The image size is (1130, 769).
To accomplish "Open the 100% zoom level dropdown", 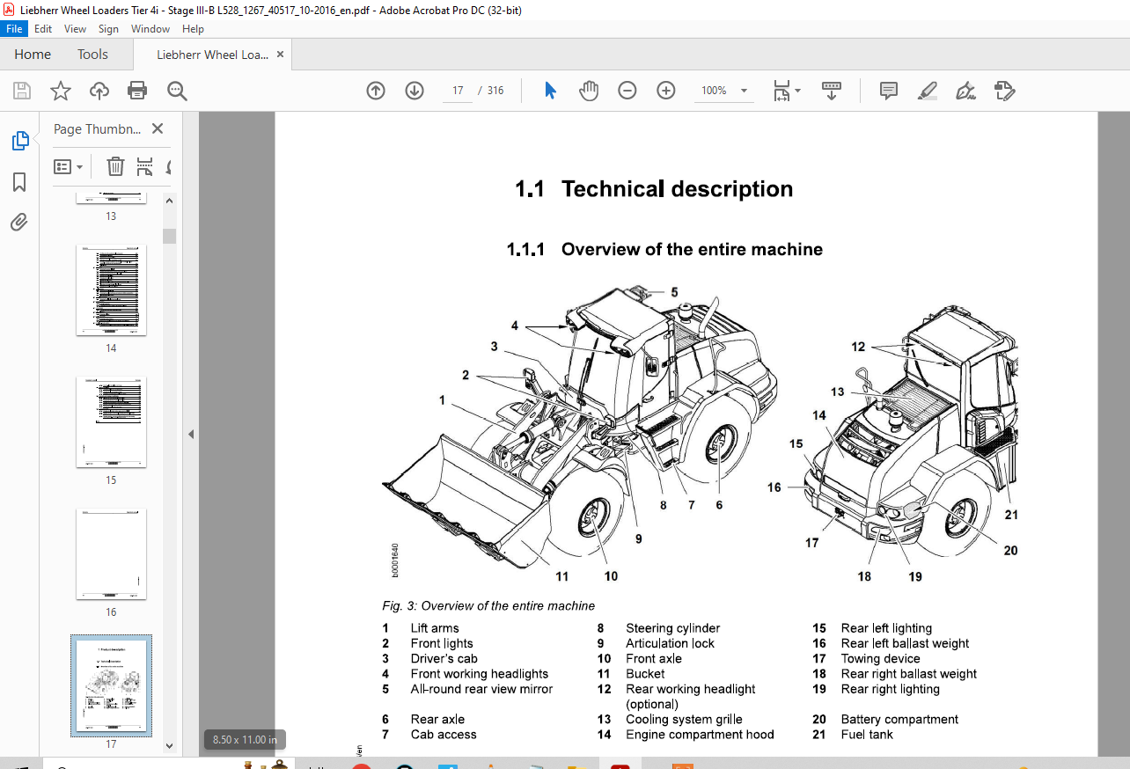I will pos(724,91).
